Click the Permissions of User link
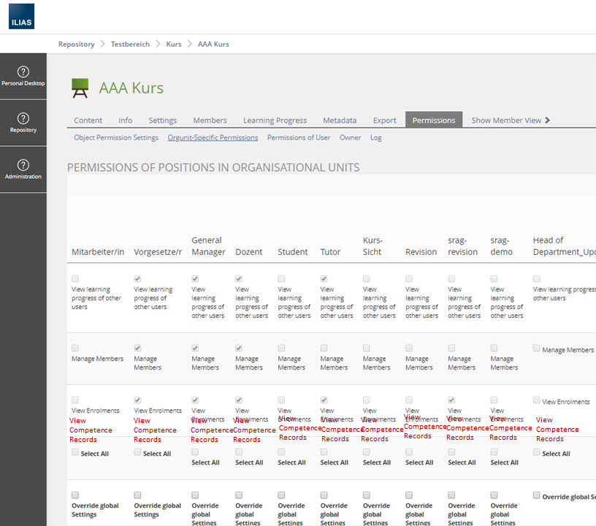The width and height of the screenshot is (596, 526). pos(298,137)
